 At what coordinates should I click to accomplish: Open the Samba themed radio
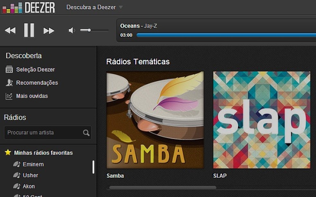pyautogui.click(x=155, y=119)
